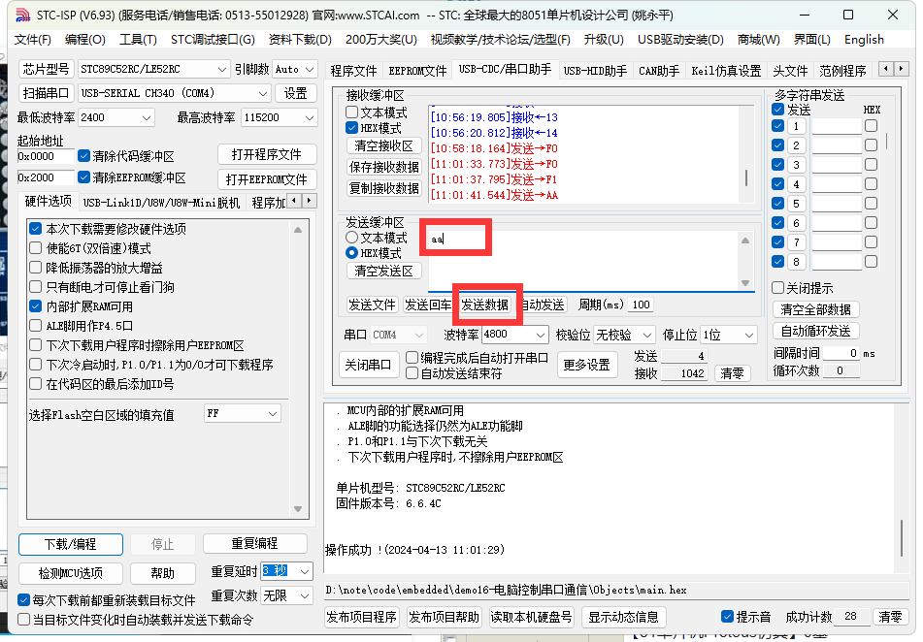Click the 发送数据 button
923x642 pixels.
(x=484, y=305)
